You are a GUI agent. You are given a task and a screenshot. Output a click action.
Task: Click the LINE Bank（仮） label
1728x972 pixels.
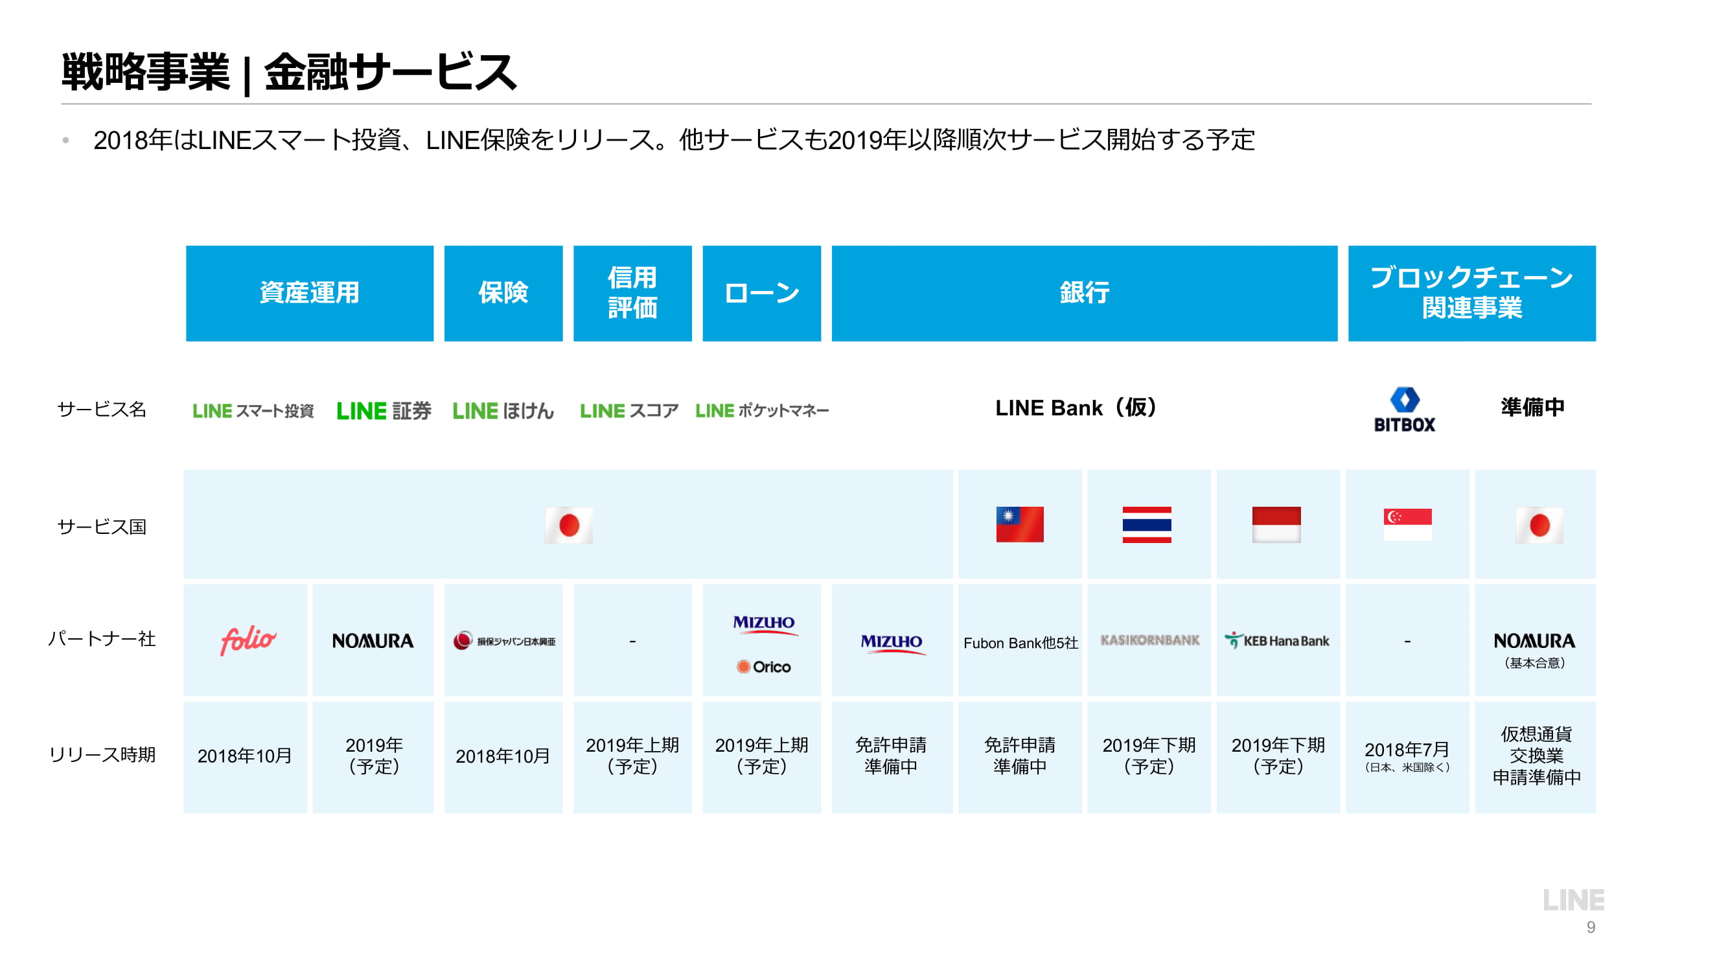pyautogui.click(x=1076, y=407)
